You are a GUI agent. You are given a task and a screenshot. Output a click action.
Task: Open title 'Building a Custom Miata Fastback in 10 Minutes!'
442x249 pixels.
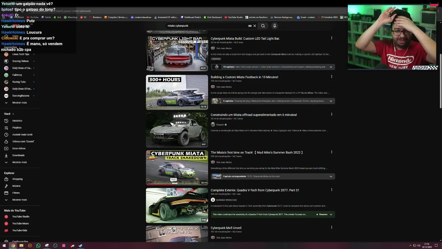click(x=244, y=77)
